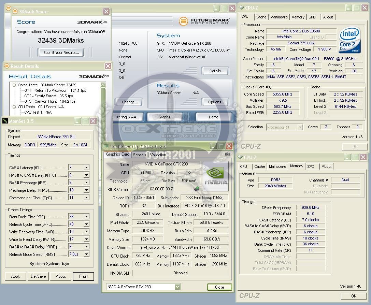Collapse the Game Tests tree node
This screenshot has height=305, width=371.
(x=14, y=85)
